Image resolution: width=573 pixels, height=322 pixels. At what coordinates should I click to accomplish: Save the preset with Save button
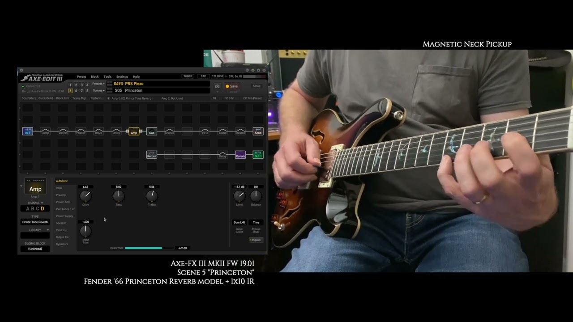231,86
